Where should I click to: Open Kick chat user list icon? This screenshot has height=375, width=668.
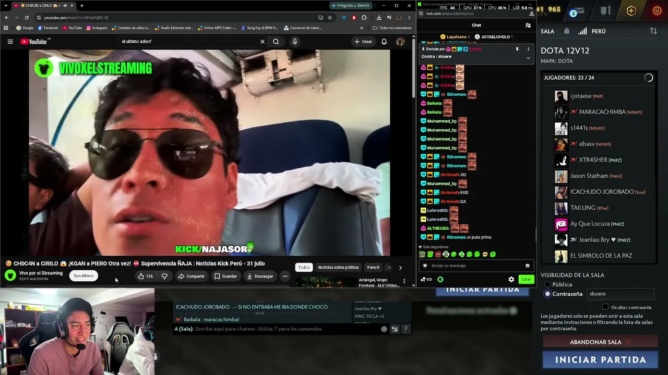tap(528, 25)
